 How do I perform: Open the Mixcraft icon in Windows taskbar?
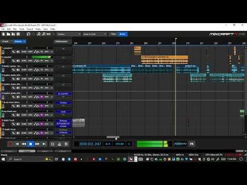click(x=131, y=159)
